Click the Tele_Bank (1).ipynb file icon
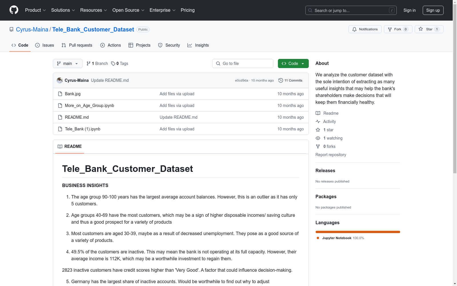457x286 pixels. click(x=60, y=129)
